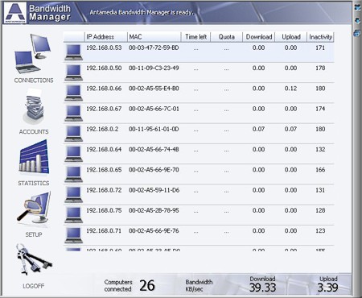Open the Statistics chart icon
Screen dimensions: 362x298
34,157
